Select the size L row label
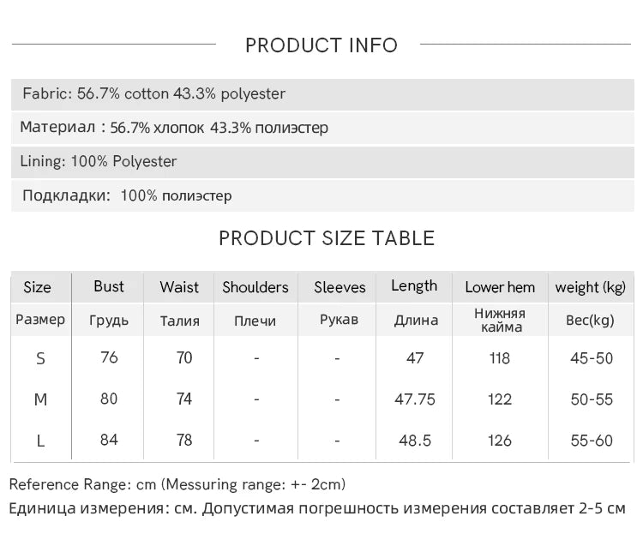The width and height of the screenshot is (643, 540). pos(40,441)
